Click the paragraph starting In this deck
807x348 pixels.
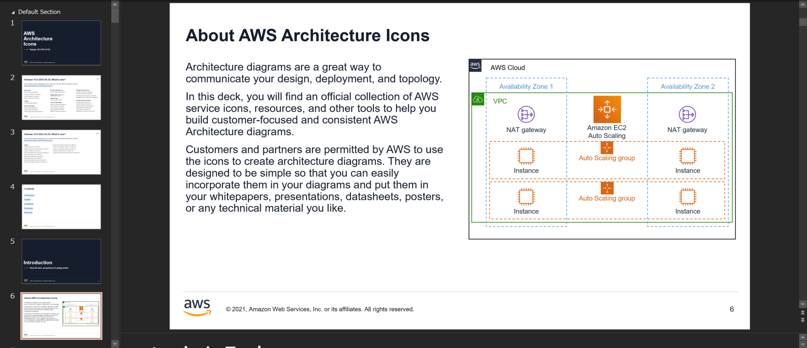(312, 114)
